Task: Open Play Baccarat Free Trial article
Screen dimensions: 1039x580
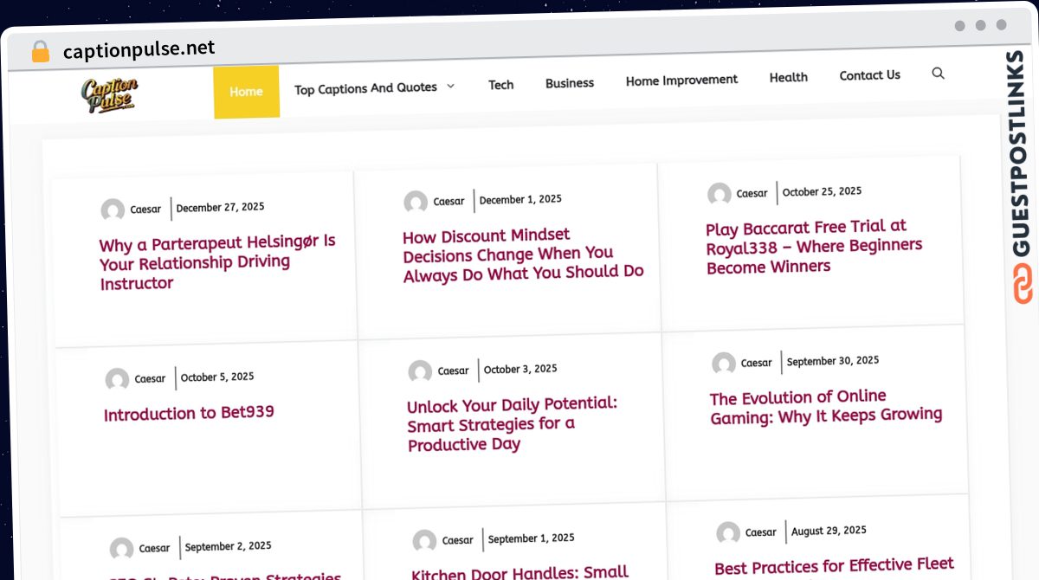Action: pos(814,247)
